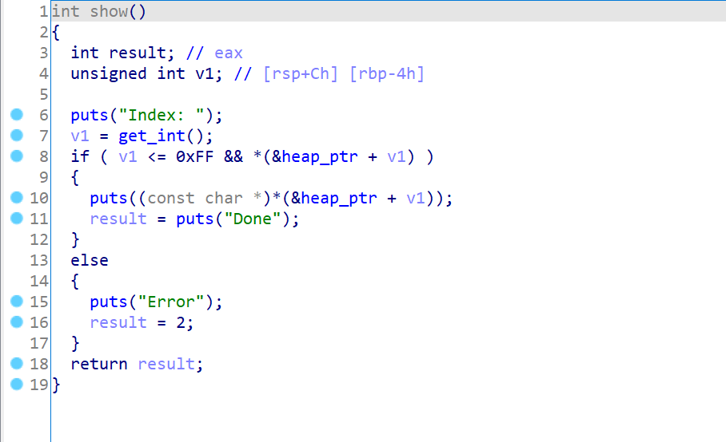The image size is (726, 442).
Task: Click the eax comment on line 3
Action: tap(229, 53)
